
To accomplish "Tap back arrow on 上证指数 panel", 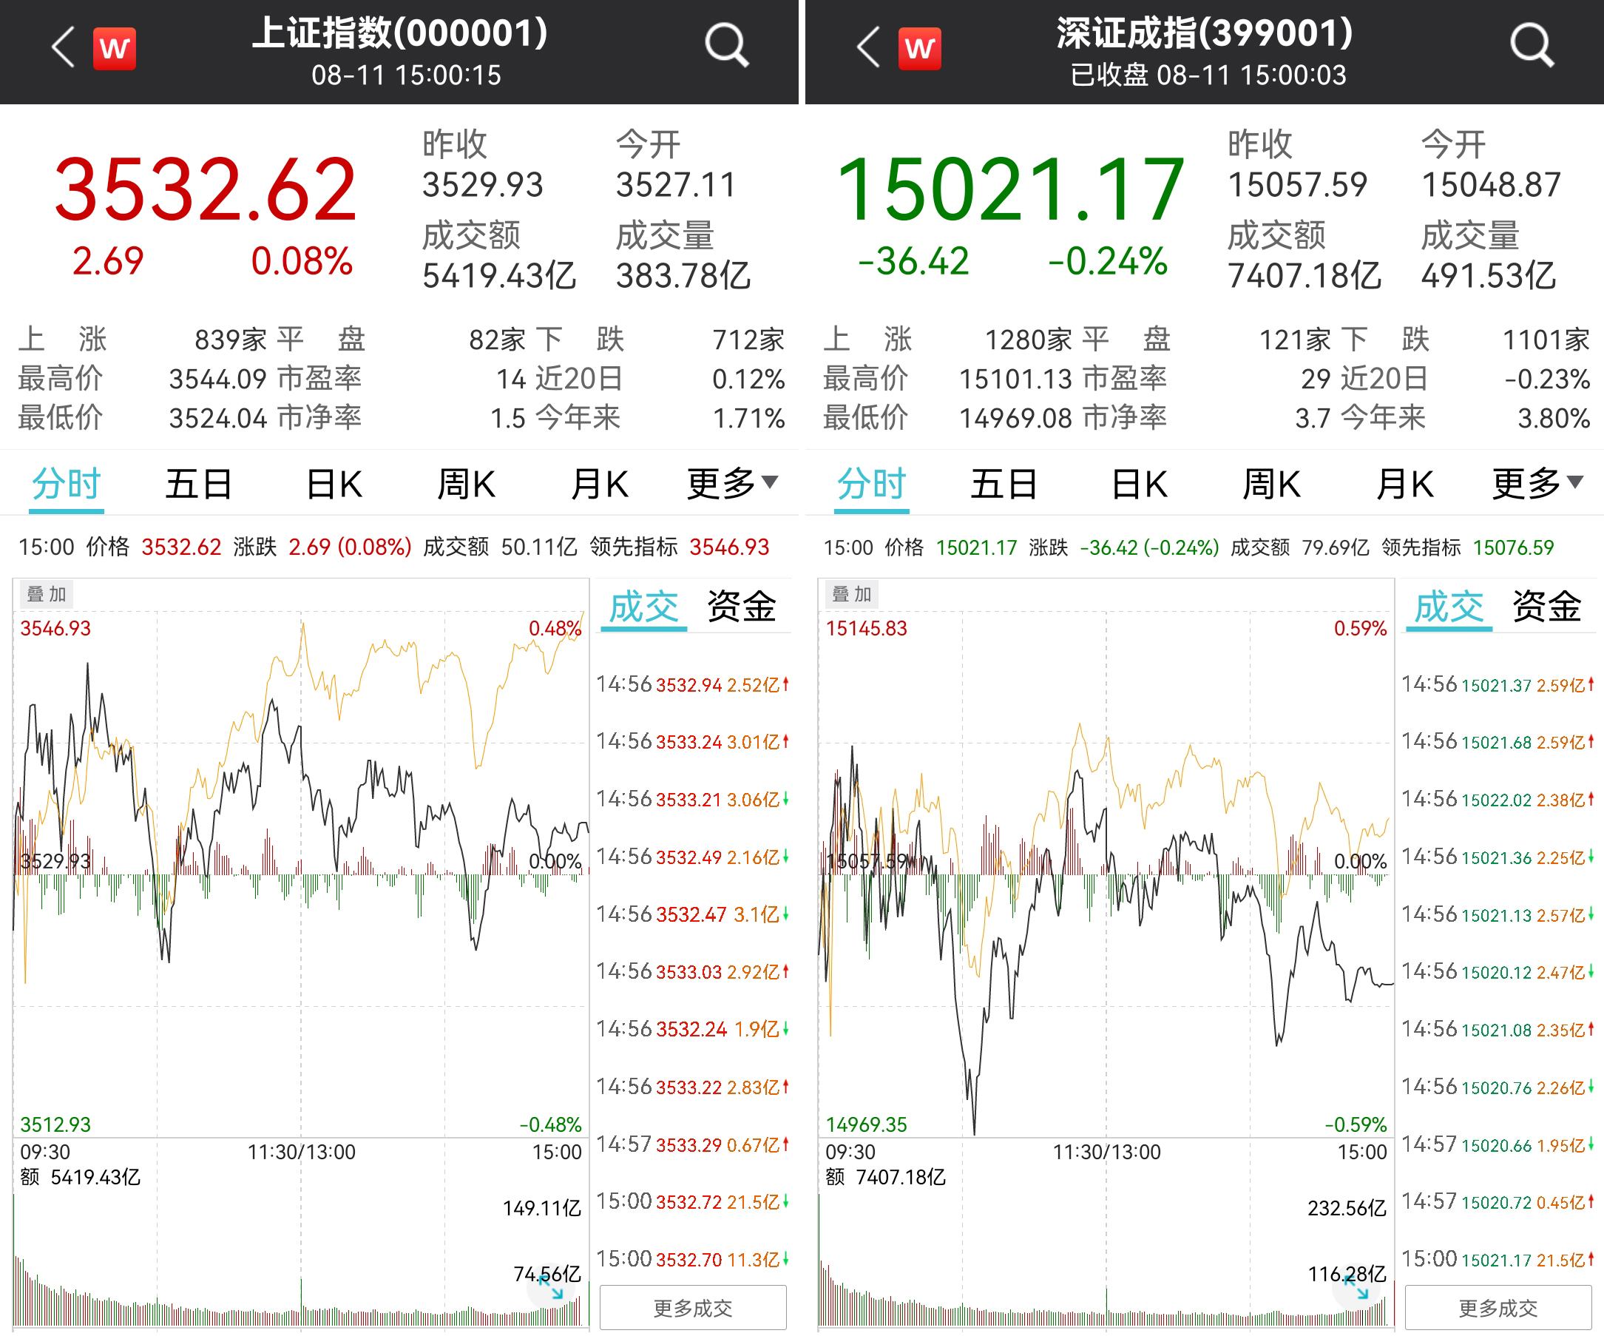I will 63,47.
